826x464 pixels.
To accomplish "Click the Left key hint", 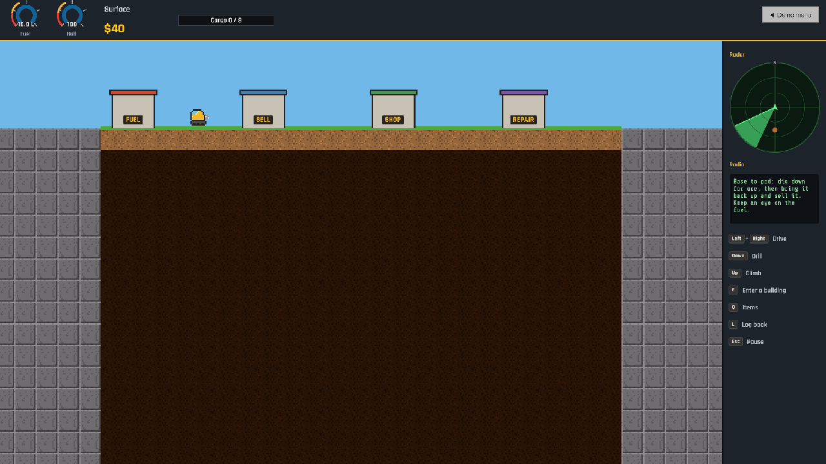I will 736,238.
